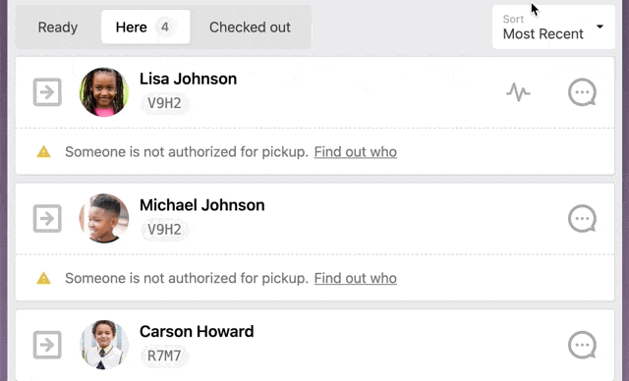The image size is (629, 381).
Task: Select the Here tab
Action: (145, 27)
